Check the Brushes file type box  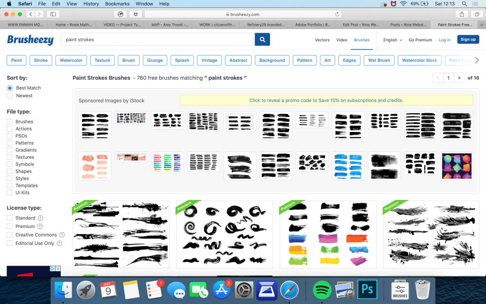tap(9, 122)
